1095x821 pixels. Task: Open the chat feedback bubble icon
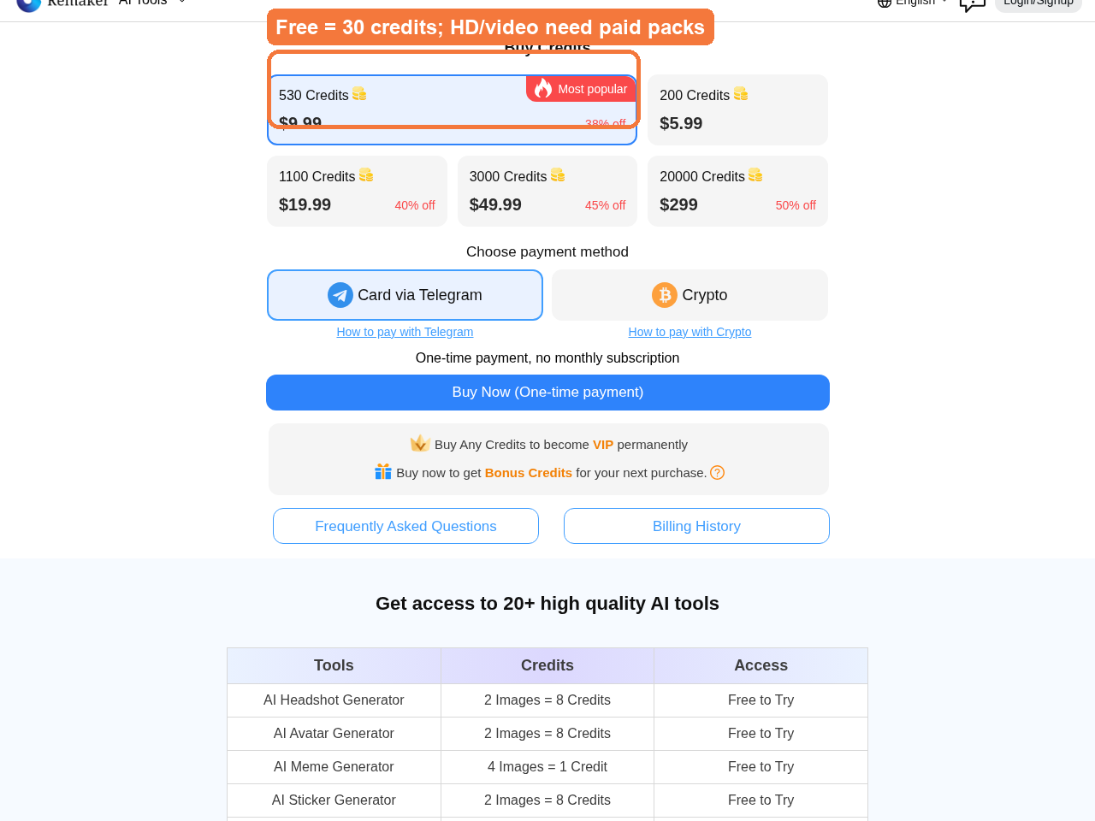[973, 4]
